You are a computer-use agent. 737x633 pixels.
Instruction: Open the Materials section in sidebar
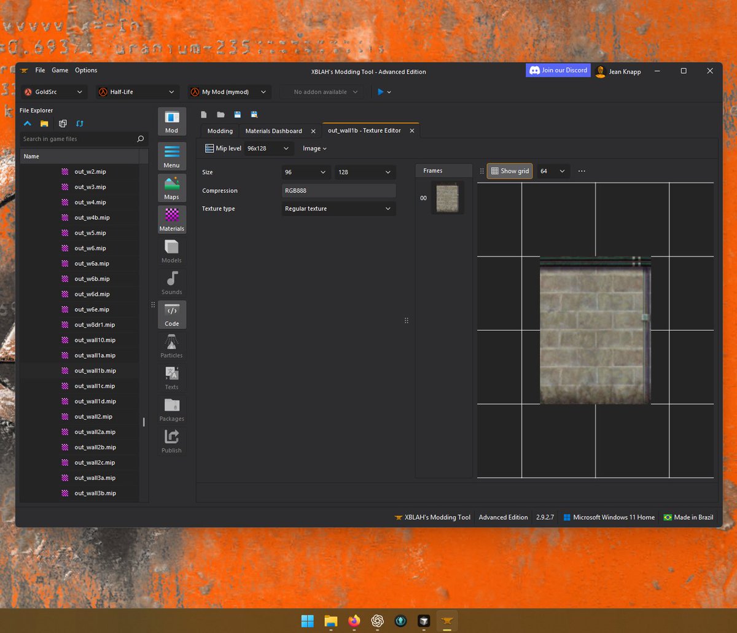pyautogui.click(x=172, y=220)
